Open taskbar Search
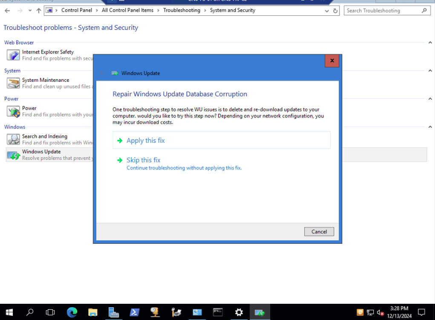Image resolution: width=435 pixels, height=320 pixels. (30, 312)
